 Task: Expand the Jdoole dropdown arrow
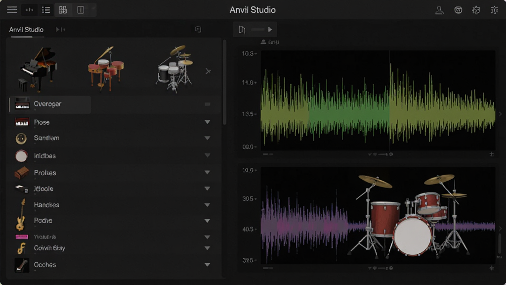click(207, 189)
